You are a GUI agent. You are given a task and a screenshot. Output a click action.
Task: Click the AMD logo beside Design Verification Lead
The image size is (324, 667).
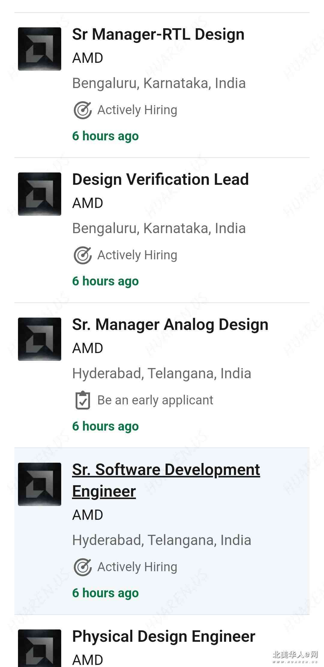[40, 194]
